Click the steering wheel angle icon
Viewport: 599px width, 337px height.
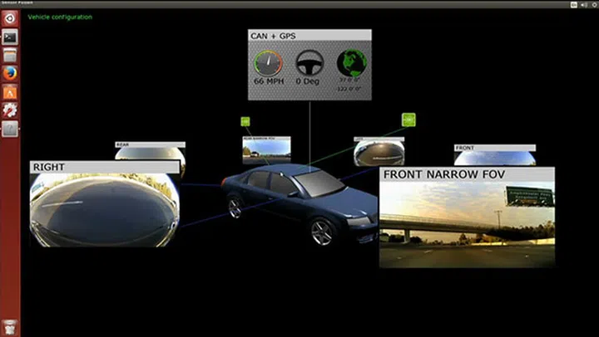(x=309, y=65)
